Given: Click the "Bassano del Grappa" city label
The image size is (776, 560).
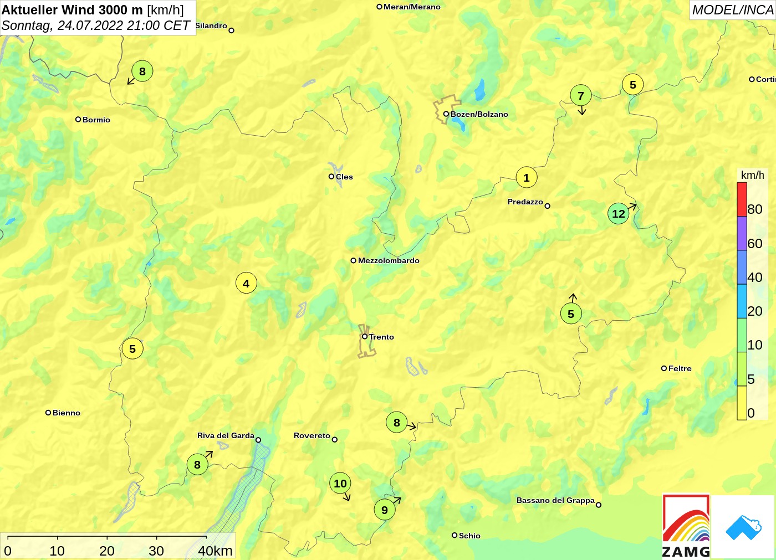Looking at the screenshot, I should (555, 500).
